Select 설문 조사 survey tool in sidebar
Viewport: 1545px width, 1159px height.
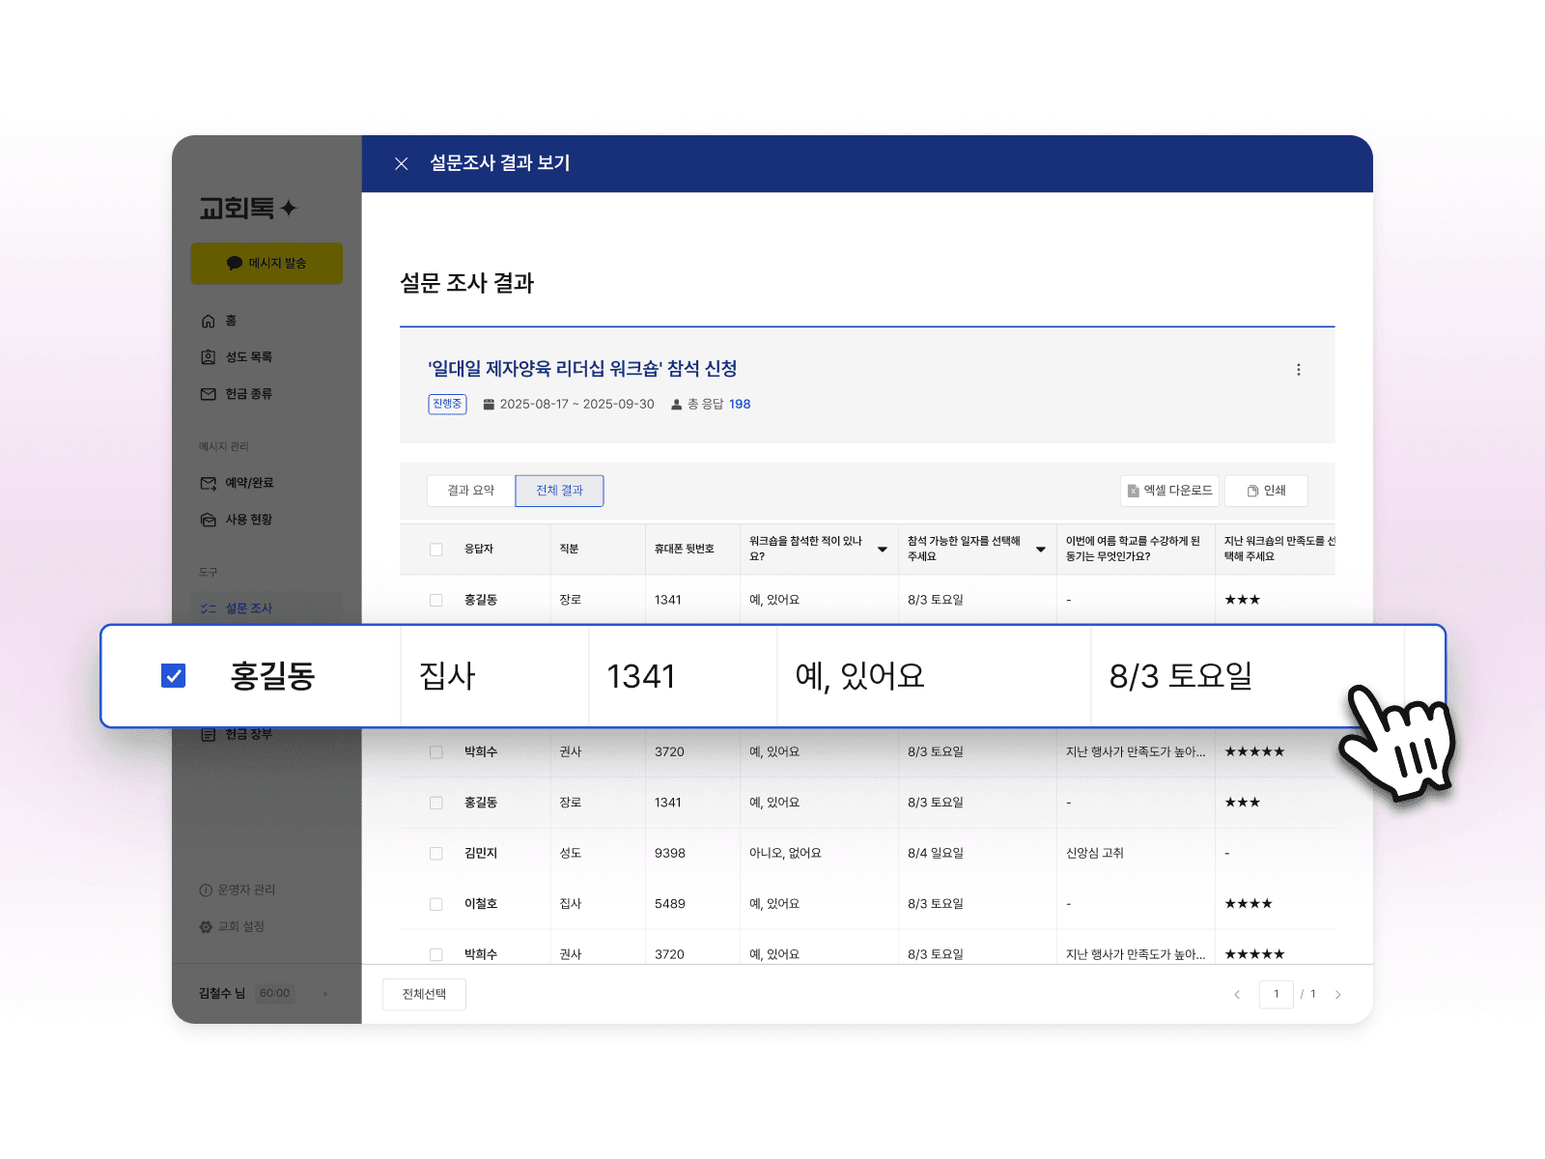coord(247,608)
